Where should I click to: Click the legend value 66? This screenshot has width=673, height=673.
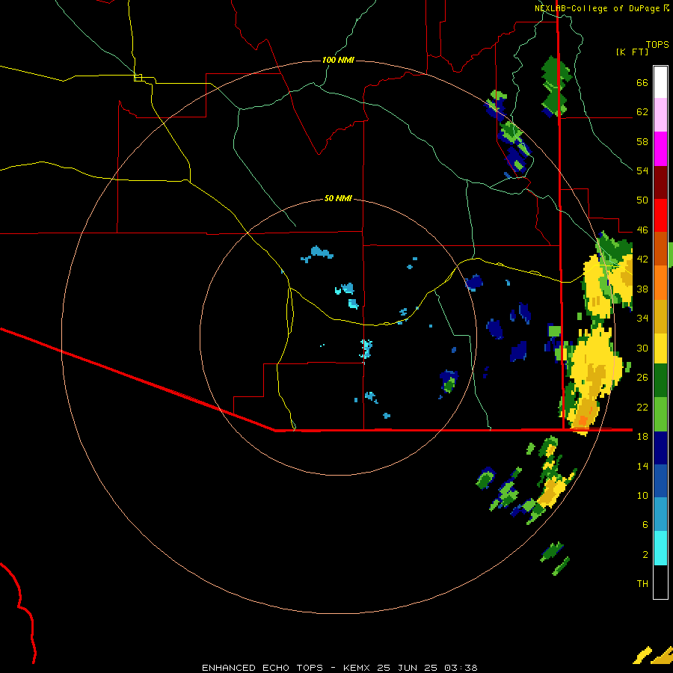[642, 82]
